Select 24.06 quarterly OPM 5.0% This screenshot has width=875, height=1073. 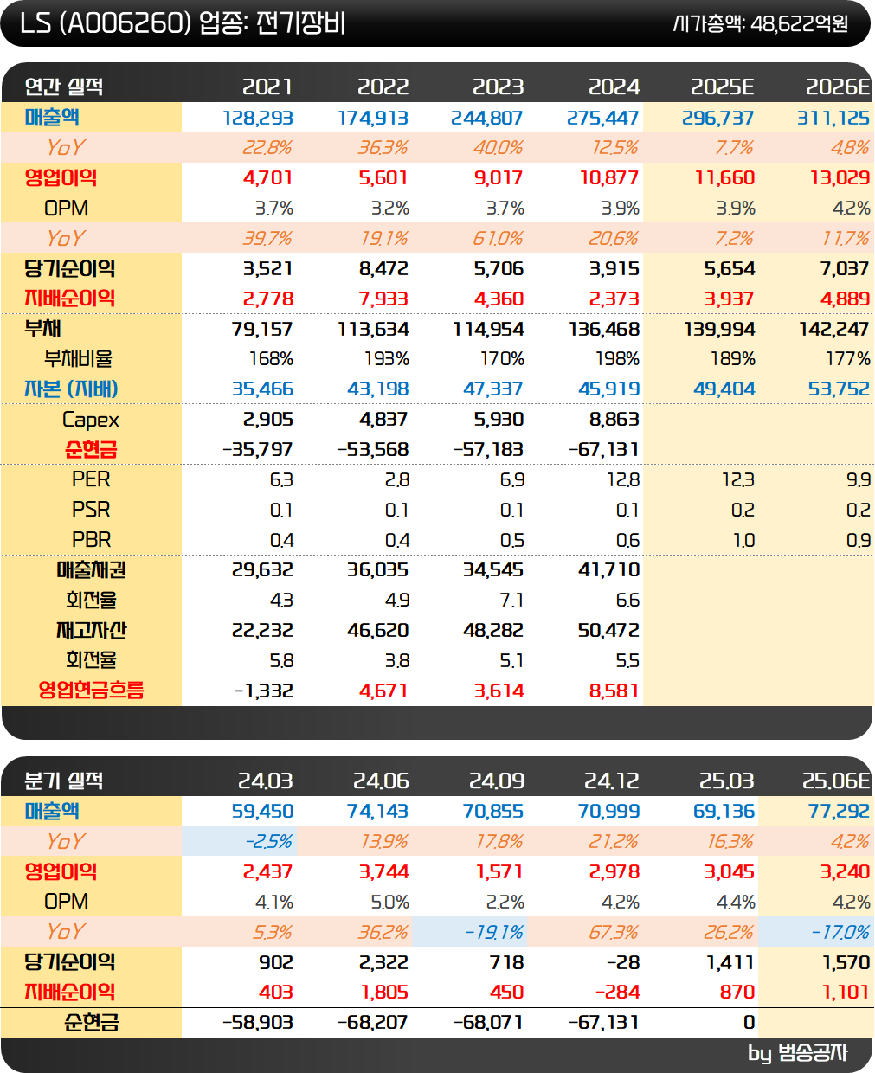(x=389, y=903)
